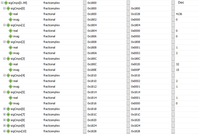
Task: Expand the sigCmpx[6] node
Action: click(x=4, y=109)
